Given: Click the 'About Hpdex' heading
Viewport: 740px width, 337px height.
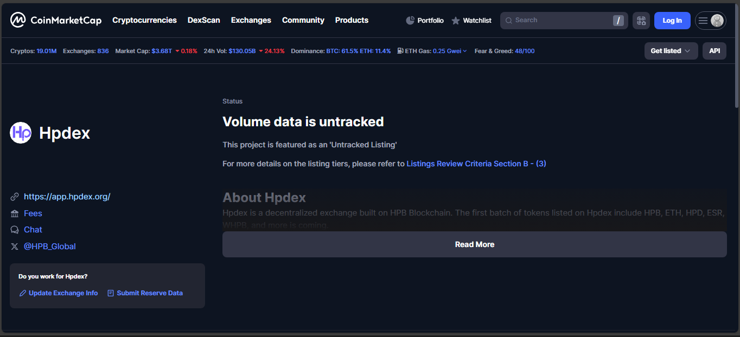Looking at the screenshot, I should click(264, 197).
